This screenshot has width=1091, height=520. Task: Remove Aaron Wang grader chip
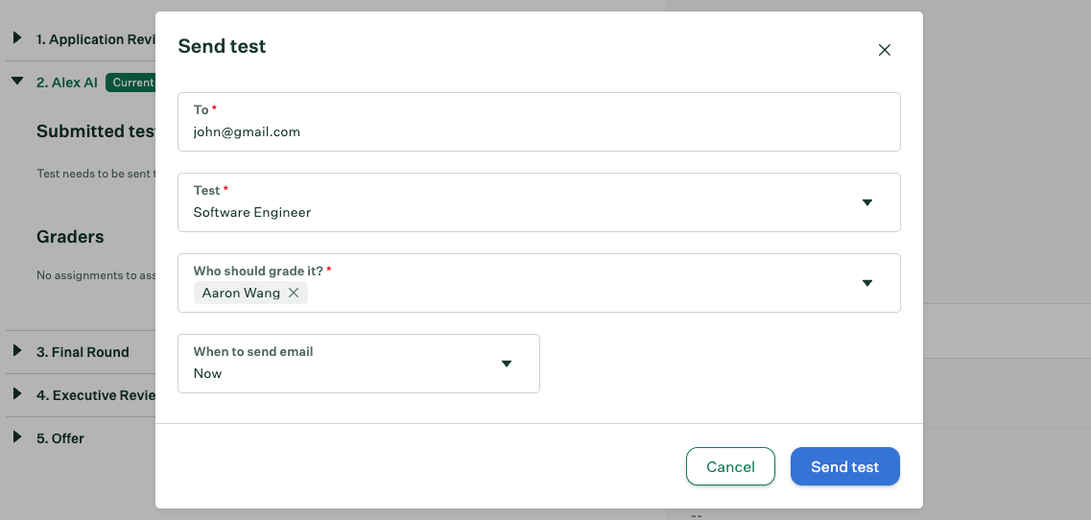[x=294, y=293]
